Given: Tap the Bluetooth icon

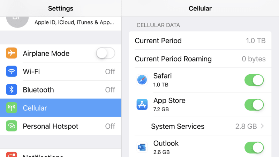Looking at the screenshot, I should [12, 90].
